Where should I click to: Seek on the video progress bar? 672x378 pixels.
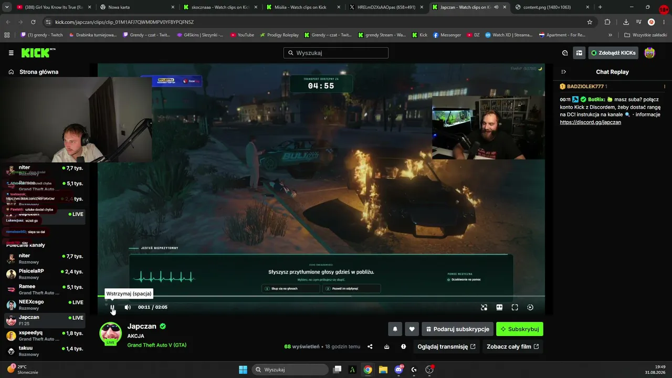tap(321, 296)
